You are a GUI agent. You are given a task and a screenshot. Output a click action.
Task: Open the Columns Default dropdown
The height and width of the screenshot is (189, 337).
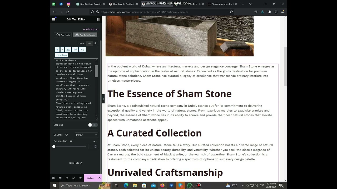tap(86, 135)
